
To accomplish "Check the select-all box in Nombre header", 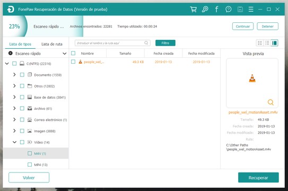I will (73, 53).
